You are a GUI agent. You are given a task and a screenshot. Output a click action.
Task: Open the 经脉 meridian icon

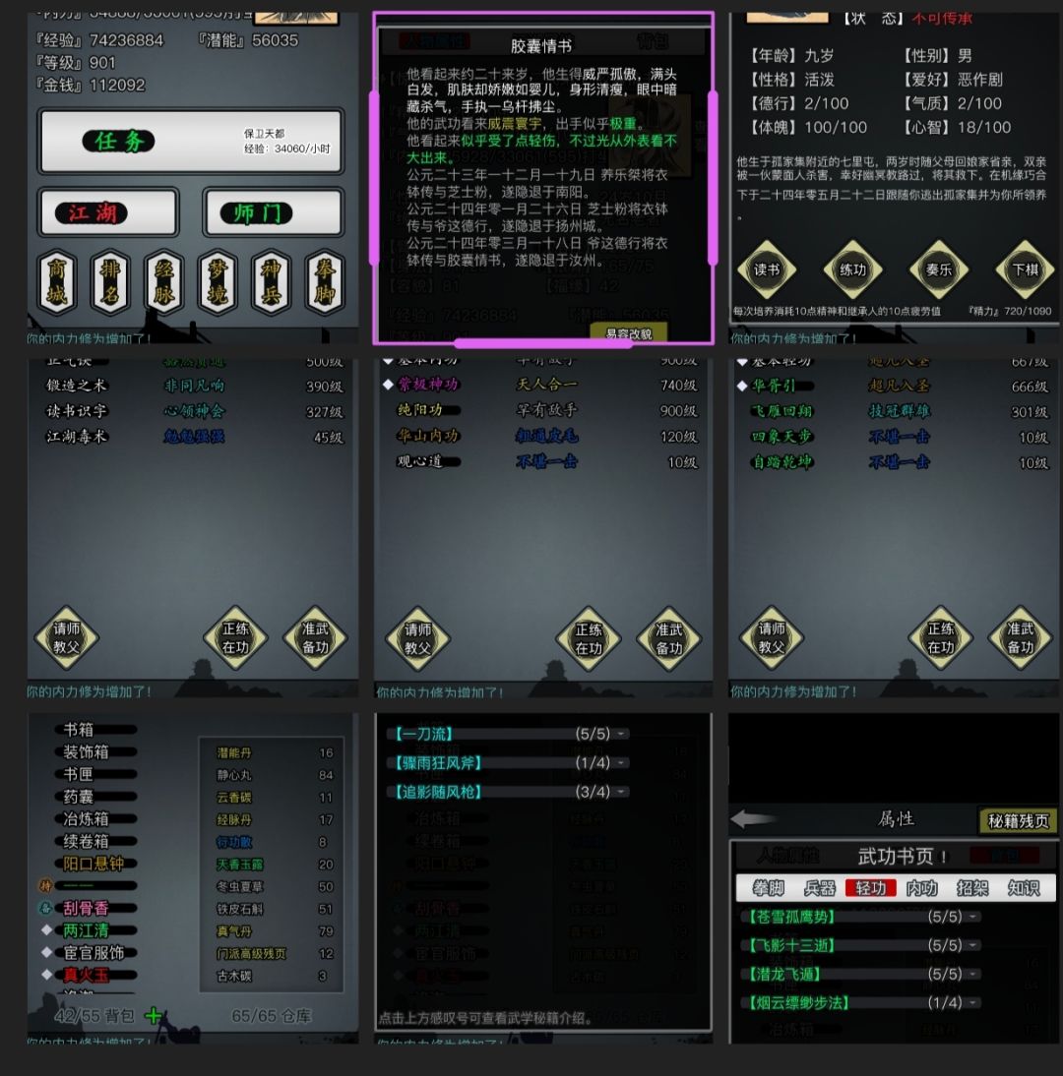pyautogui.click(x=164, y=281)
